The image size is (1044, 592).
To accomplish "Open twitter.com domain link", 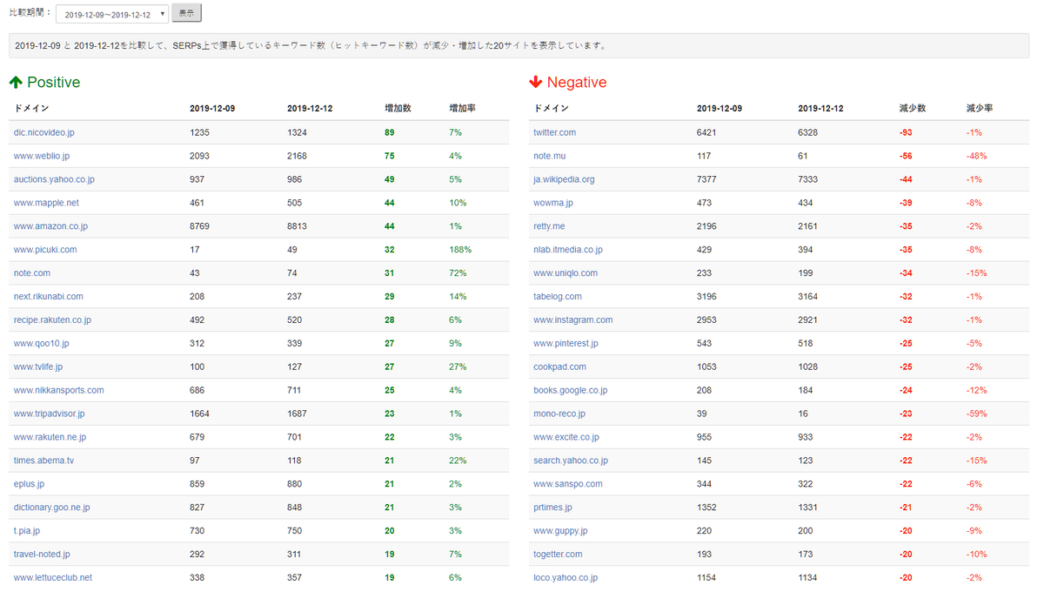I will tap(555, 132).
